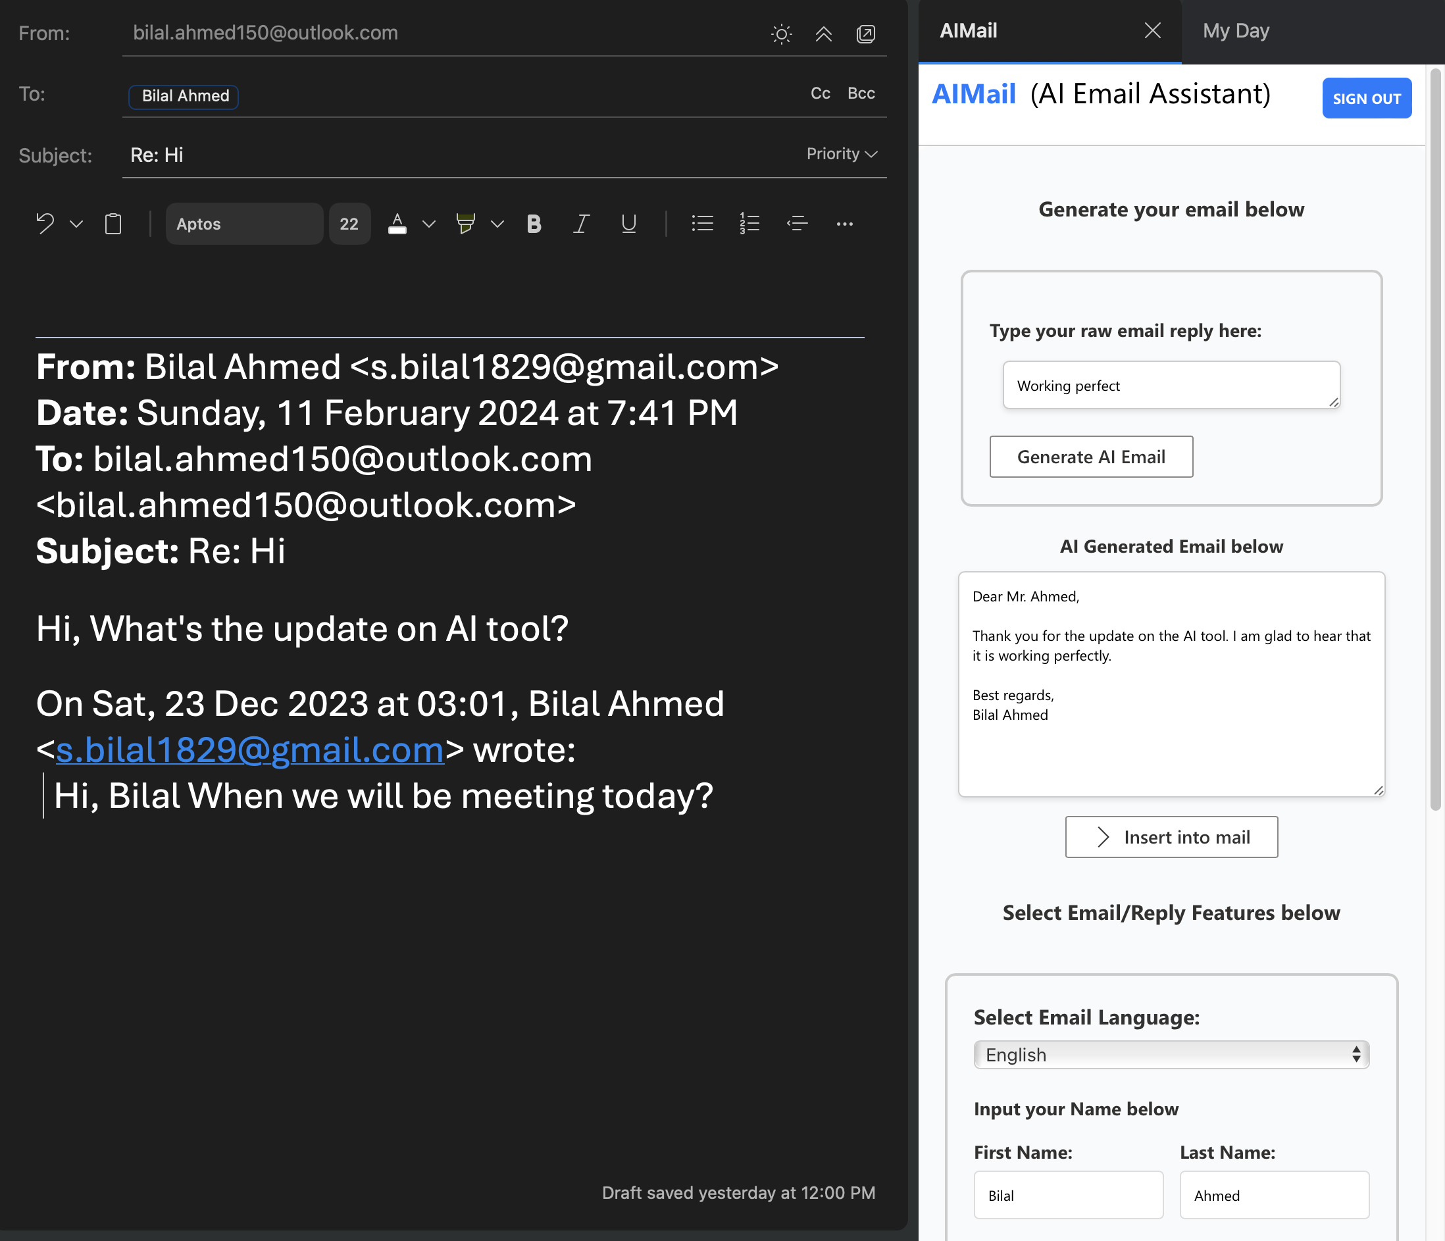1445x1241 pixels.
Task: Open draft in new window
Action: pyautogui.click(x=865, y=34)
